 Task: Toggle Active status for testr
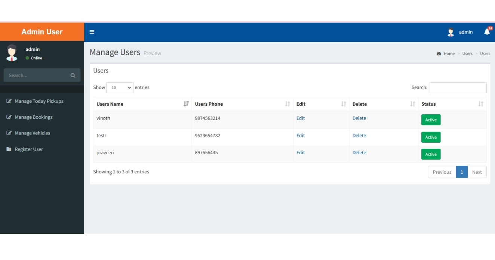point(431,137)
